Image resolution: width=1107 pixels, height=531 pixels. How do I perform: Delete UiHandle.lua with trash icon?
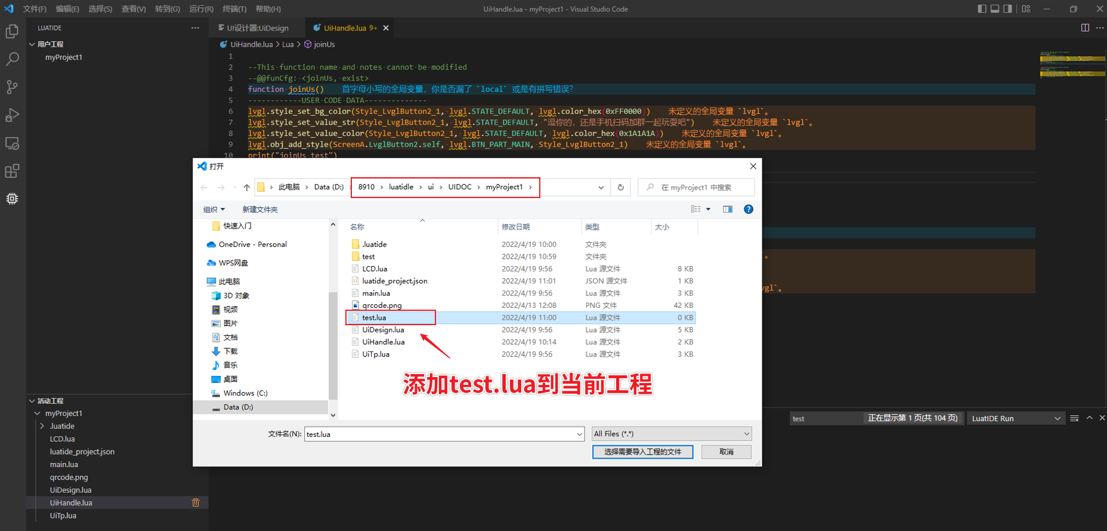196,503
